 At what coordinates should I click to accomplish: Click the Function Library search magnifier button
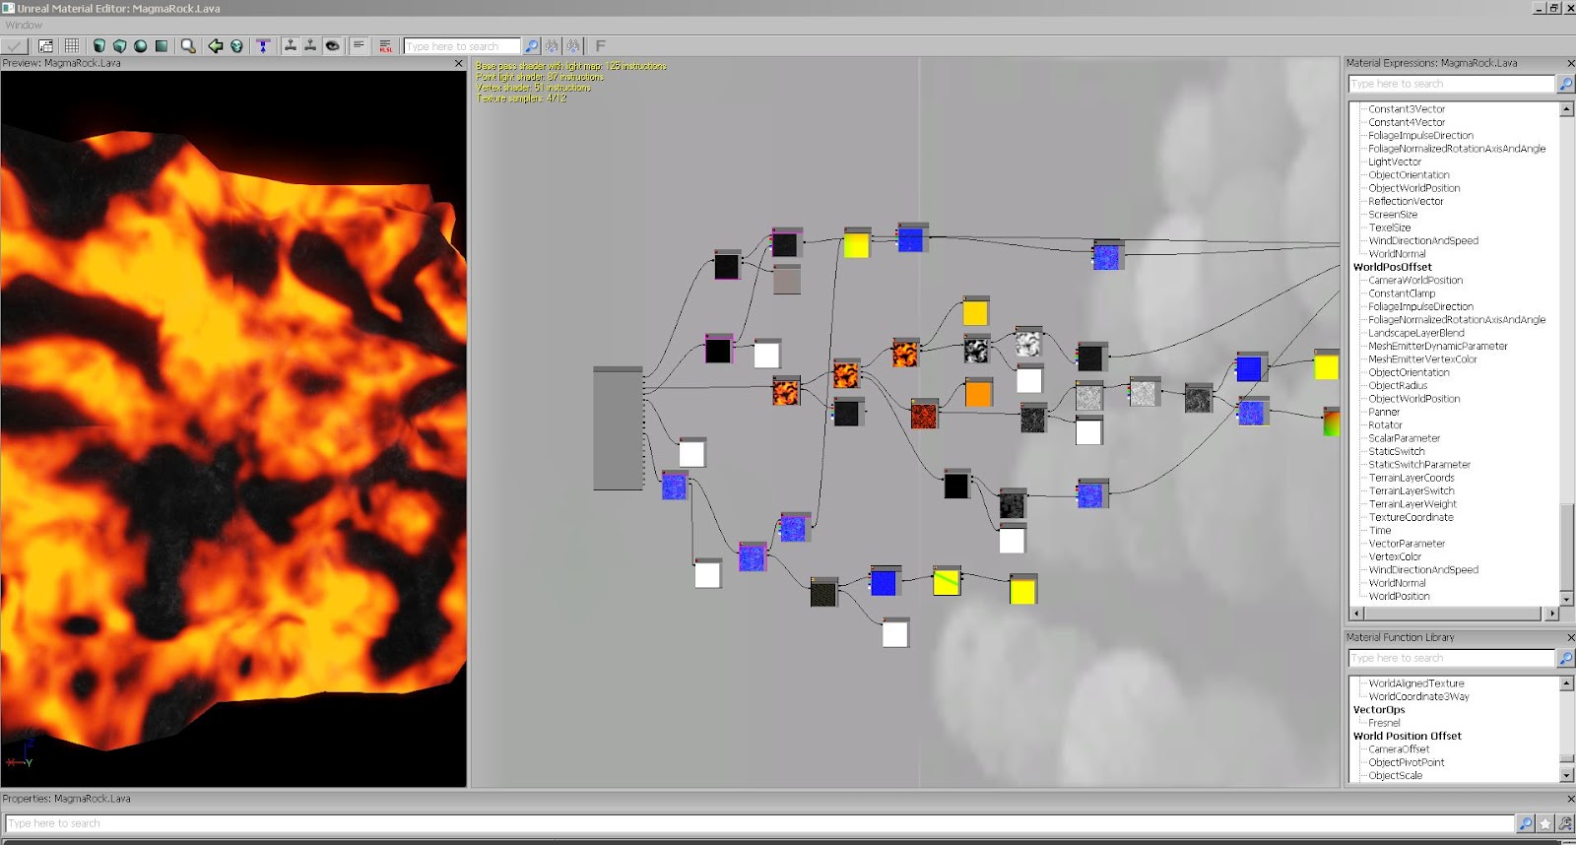point(1565,658)
